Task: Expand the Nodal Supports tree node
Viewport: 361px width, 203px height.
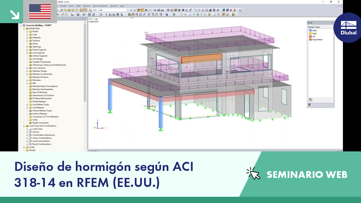Action: pos(27,50)
